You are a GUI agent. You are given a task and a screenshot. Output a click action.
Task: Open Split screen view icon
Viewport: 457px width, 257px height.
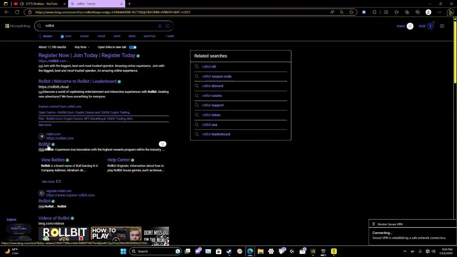pyautogui.click(x=386, y=12)
